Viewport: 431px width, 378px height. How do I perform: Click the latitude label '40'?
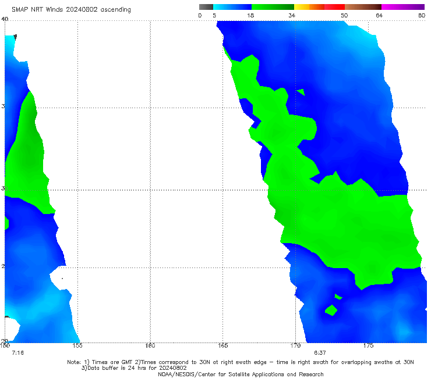[5, 19]
